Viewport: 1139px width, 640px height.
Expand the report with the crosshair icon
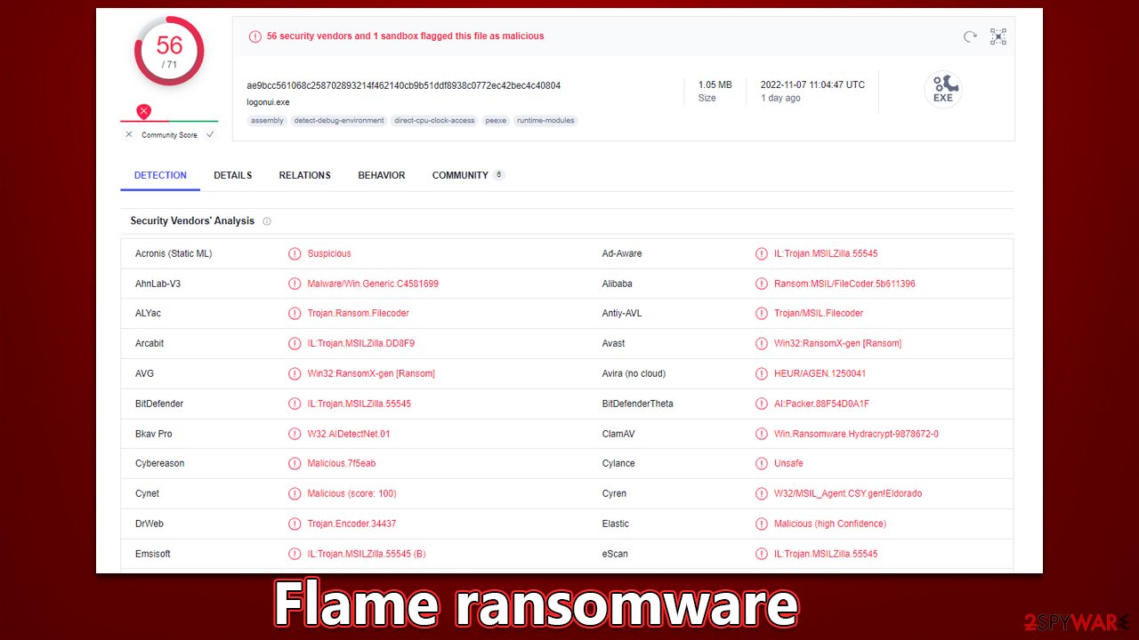coord(998,36)
